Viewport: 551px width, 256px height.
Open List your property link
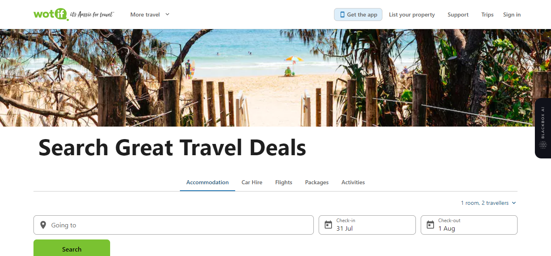pos(412,15)
